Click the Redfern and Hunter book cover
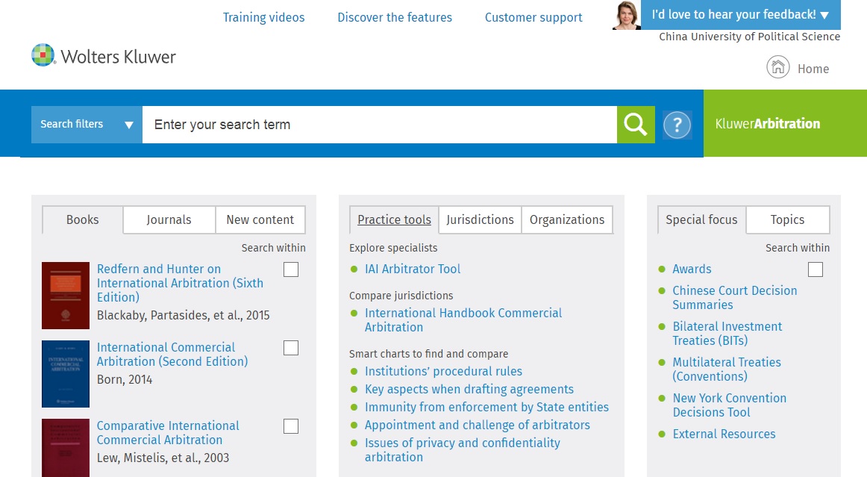Image resolution: width=867 pixels, height=477 pixels. pyautogui.click(x=66, y=296)
